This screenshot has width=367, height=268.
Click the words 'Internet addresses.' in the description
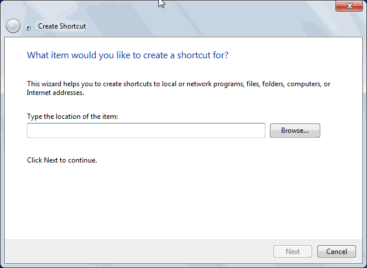56,93
